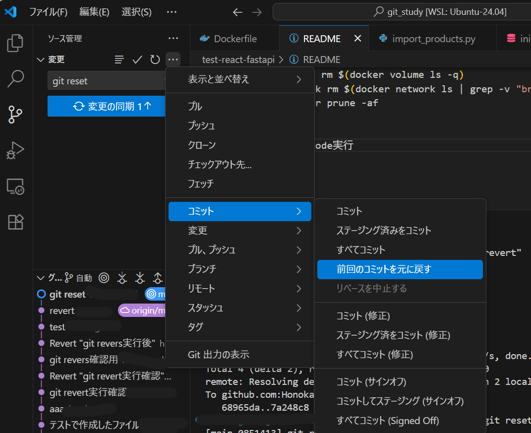Click test-react-fastapi in the breadcrumb
This screenshot has width=531, height=433.
(238, 60)
